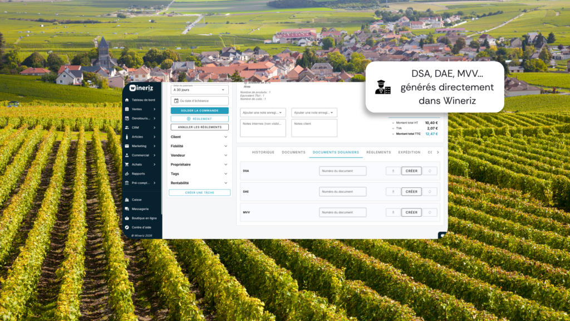The height and width of the screenshot is (321, 570).
Task: Click the Articles bottle icon
Action: coord(127,137)
